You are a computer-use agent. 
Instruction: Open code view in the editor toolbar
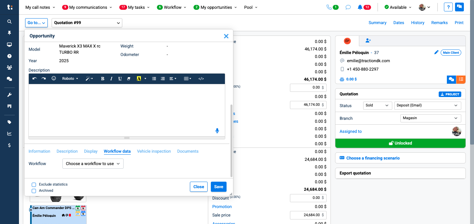pyautogui.click(x=201, y=79)
